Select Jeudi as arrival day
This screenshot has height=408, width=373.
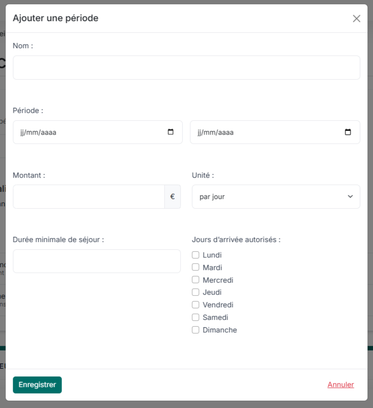[x=195, y=292]
